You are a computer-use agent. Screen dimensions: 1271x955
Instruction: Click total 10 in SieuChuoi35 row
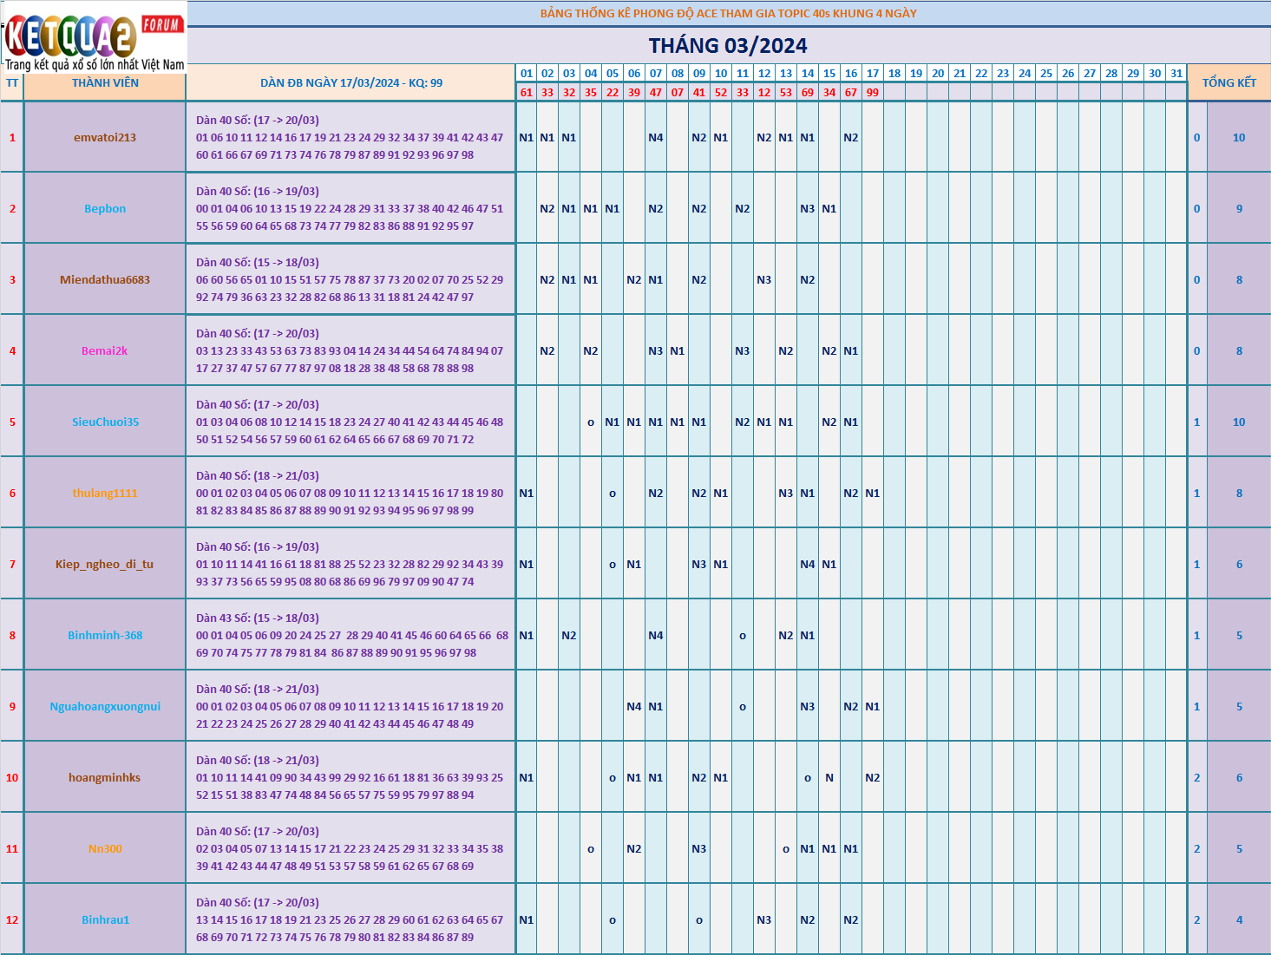(1239, 422)
